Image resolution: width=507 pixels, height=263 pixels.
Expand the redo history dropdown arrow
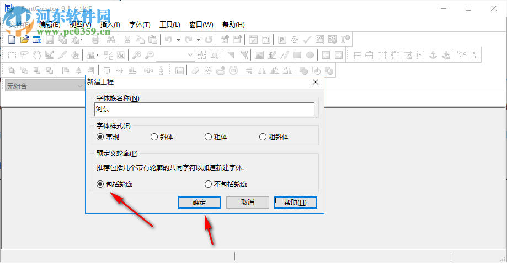pyautogui.click(x=198, y=40)
